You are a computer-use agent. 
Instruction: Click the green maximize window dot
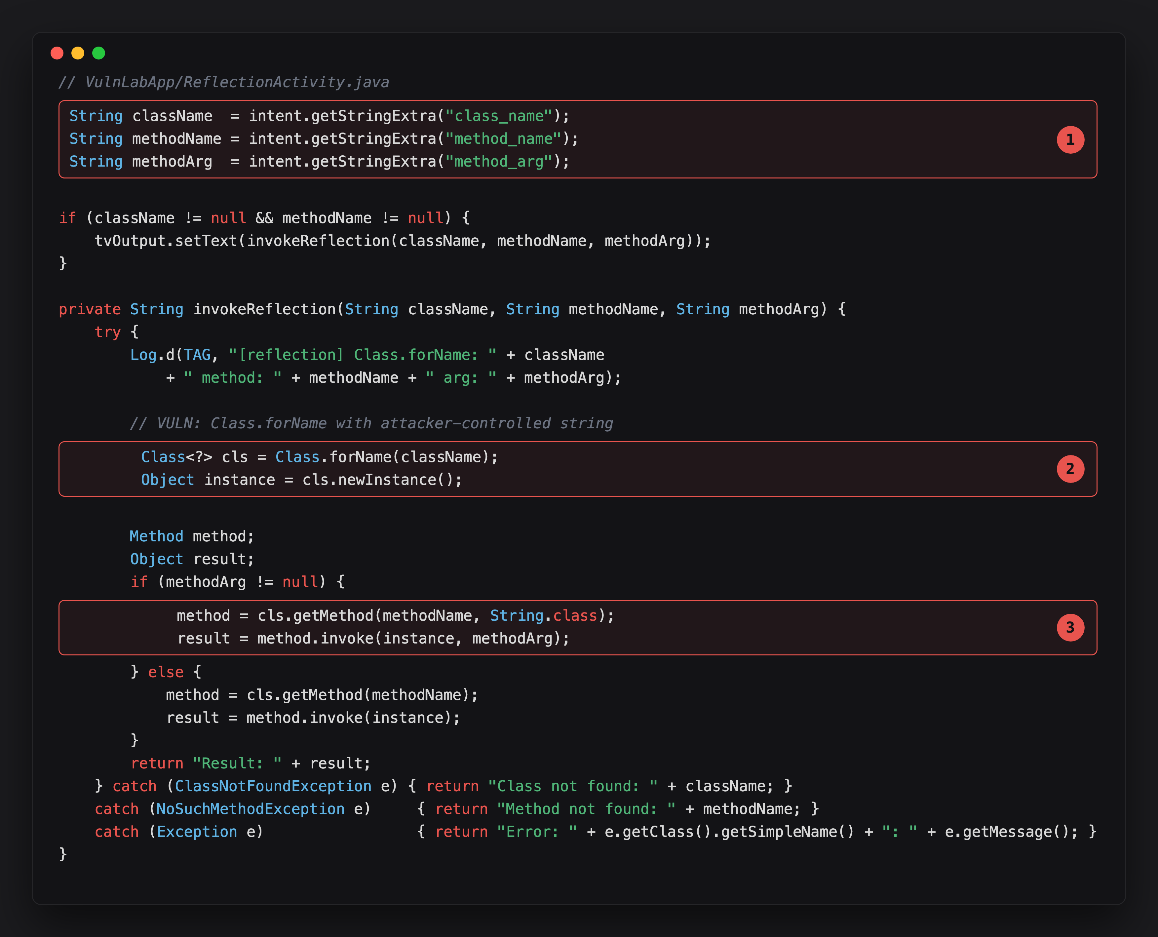click(99, 53)
